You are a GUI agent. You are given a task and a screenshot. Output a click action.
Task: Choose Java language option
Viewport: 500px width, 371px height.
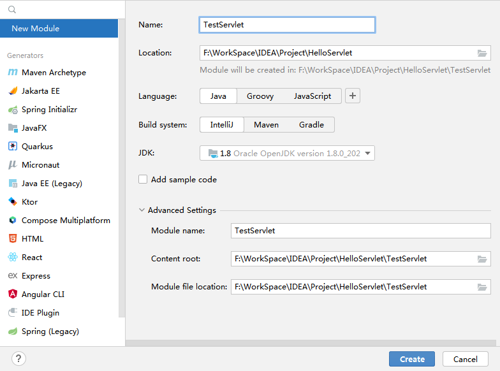pyautogui.click(x=218, y=96)
